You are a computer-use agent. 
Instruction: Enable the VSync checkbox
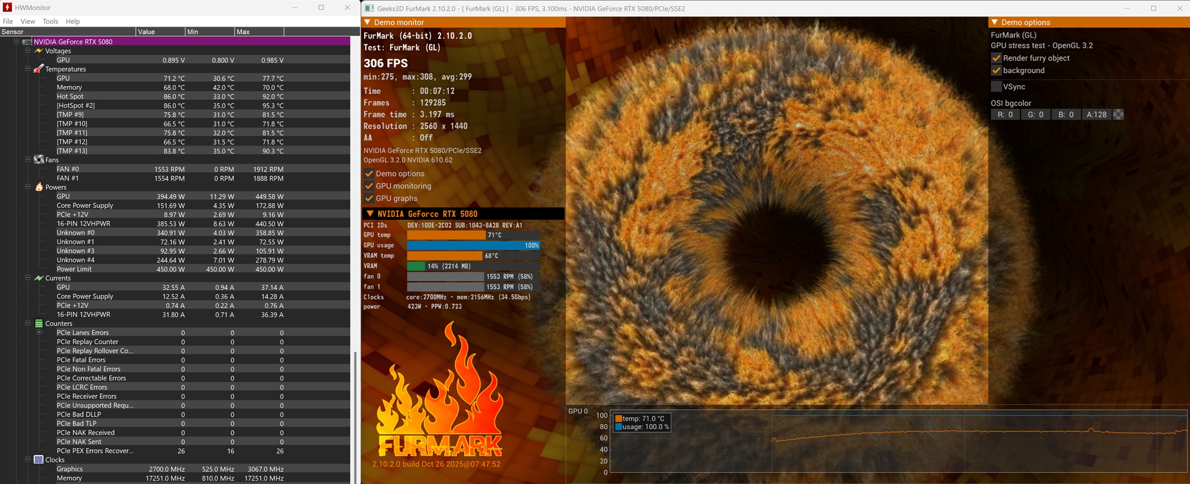coord(996,86)
